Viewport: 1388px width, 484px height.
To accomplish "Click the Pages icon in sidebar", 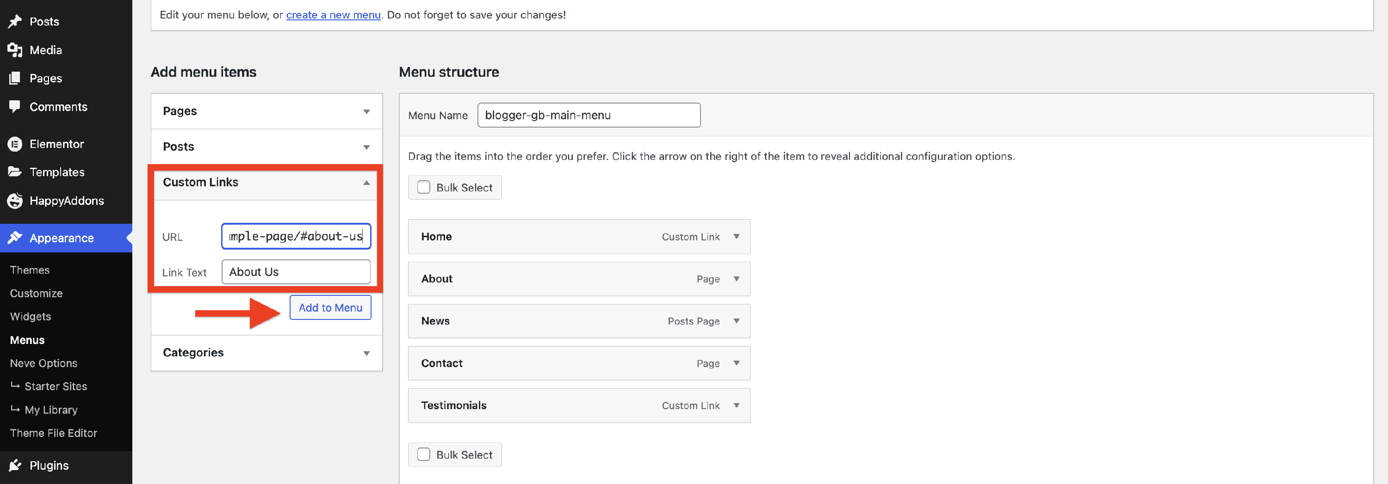I will 15,79.
